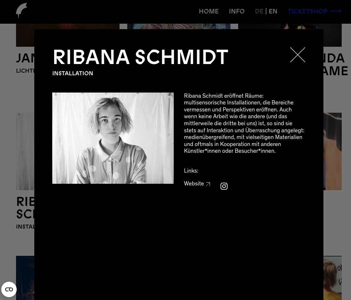Switch the site language to EN
The width and height of the screenshot is (351, 300).
pos(273,12)
